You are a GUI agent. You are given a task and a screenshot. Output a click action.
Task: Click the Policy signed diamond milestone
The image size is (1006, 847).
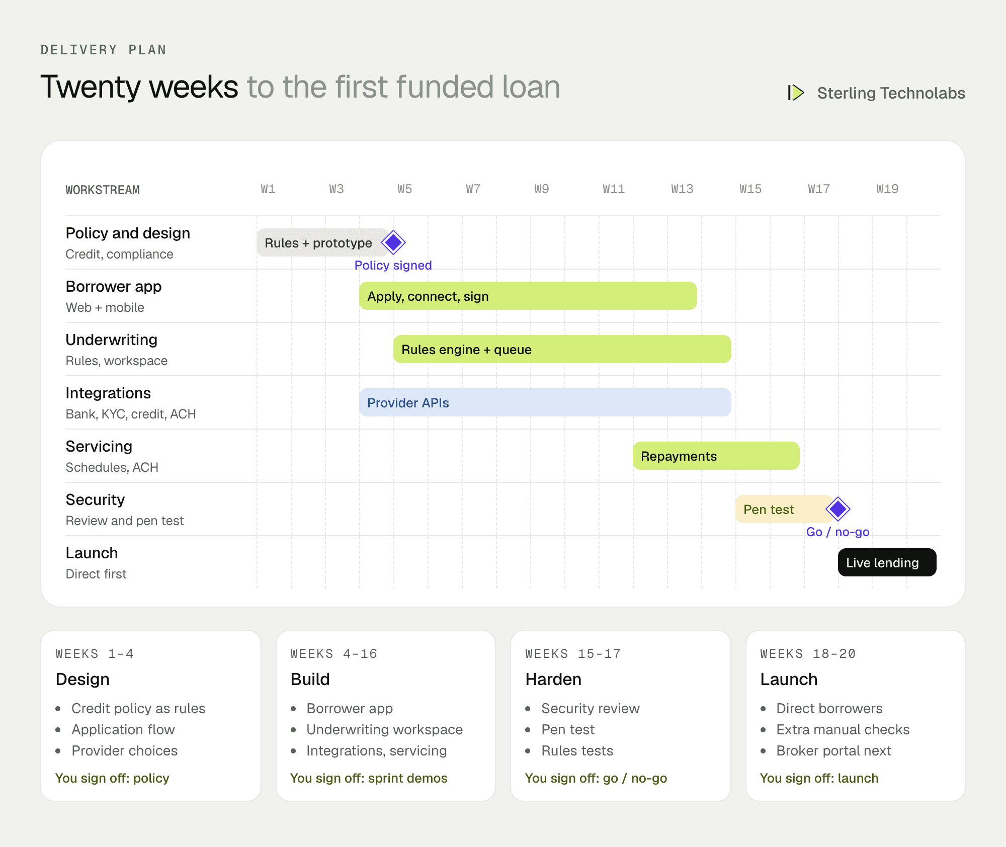coord(393,242)
